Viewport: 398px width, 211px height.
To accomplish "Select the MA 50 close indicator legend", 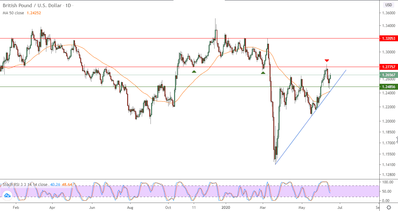I will [13, 13].
